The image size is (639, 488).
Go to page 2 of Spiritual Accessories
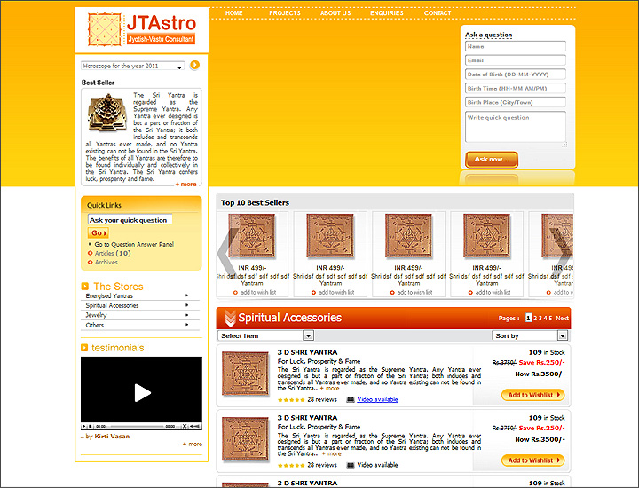click(x=535, y=319)
